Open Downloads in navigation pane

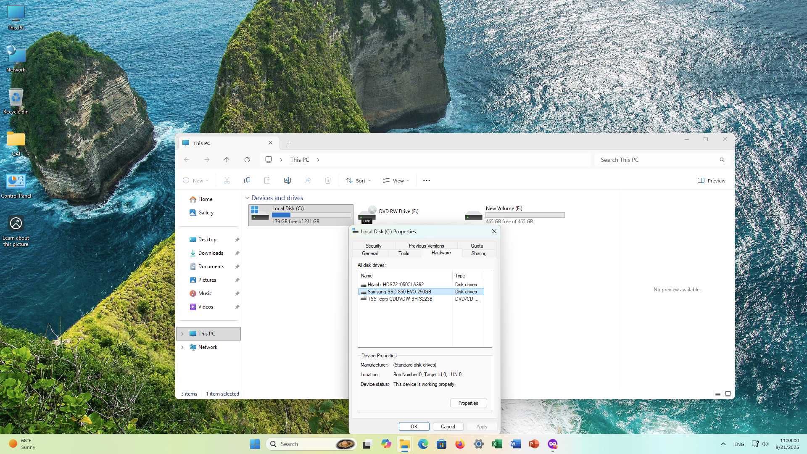coord(211,253)
